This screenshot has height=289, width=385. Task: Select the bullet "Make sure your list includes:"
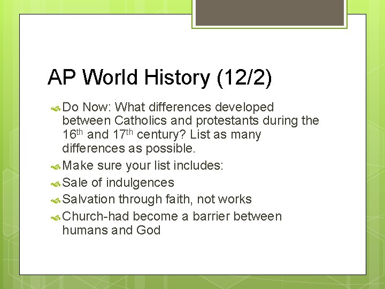(143, 165)
